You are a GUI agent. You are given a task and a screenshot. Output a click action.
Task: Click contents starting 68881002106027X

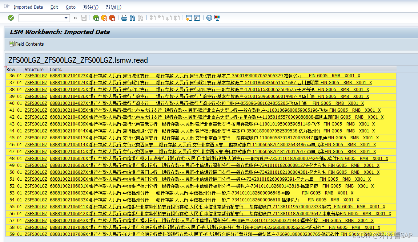[x=215, y=172]
